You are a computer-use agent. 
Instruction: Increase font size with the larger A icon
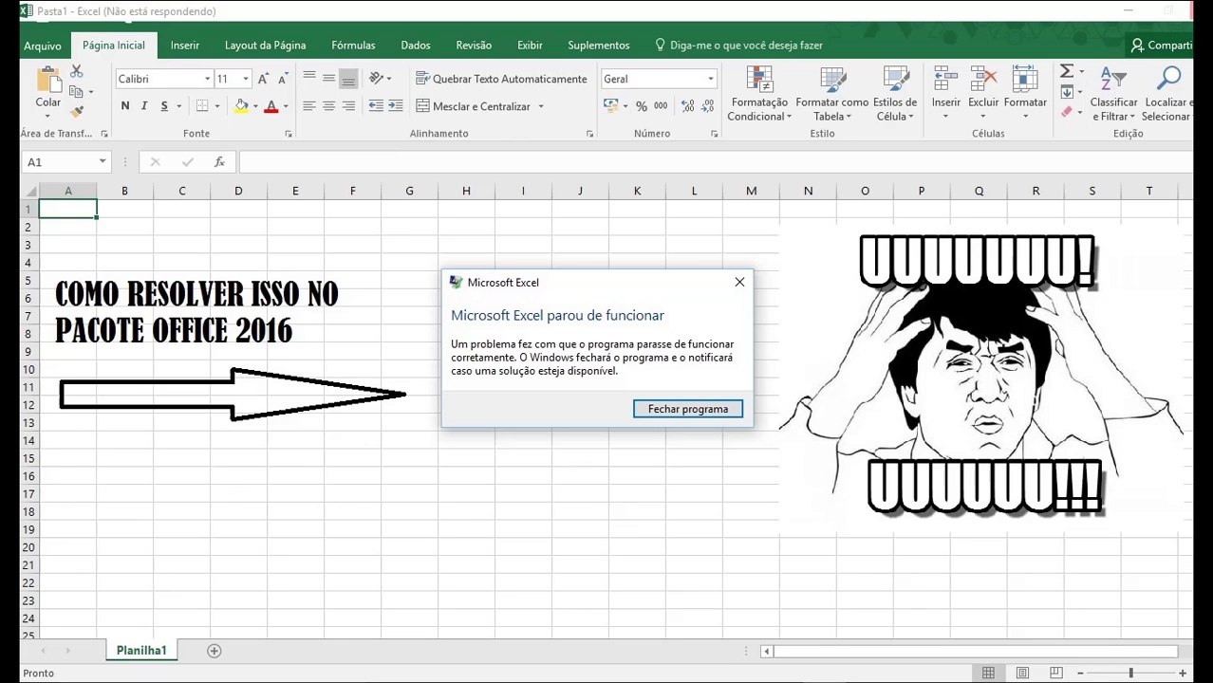tap(264, 79)
